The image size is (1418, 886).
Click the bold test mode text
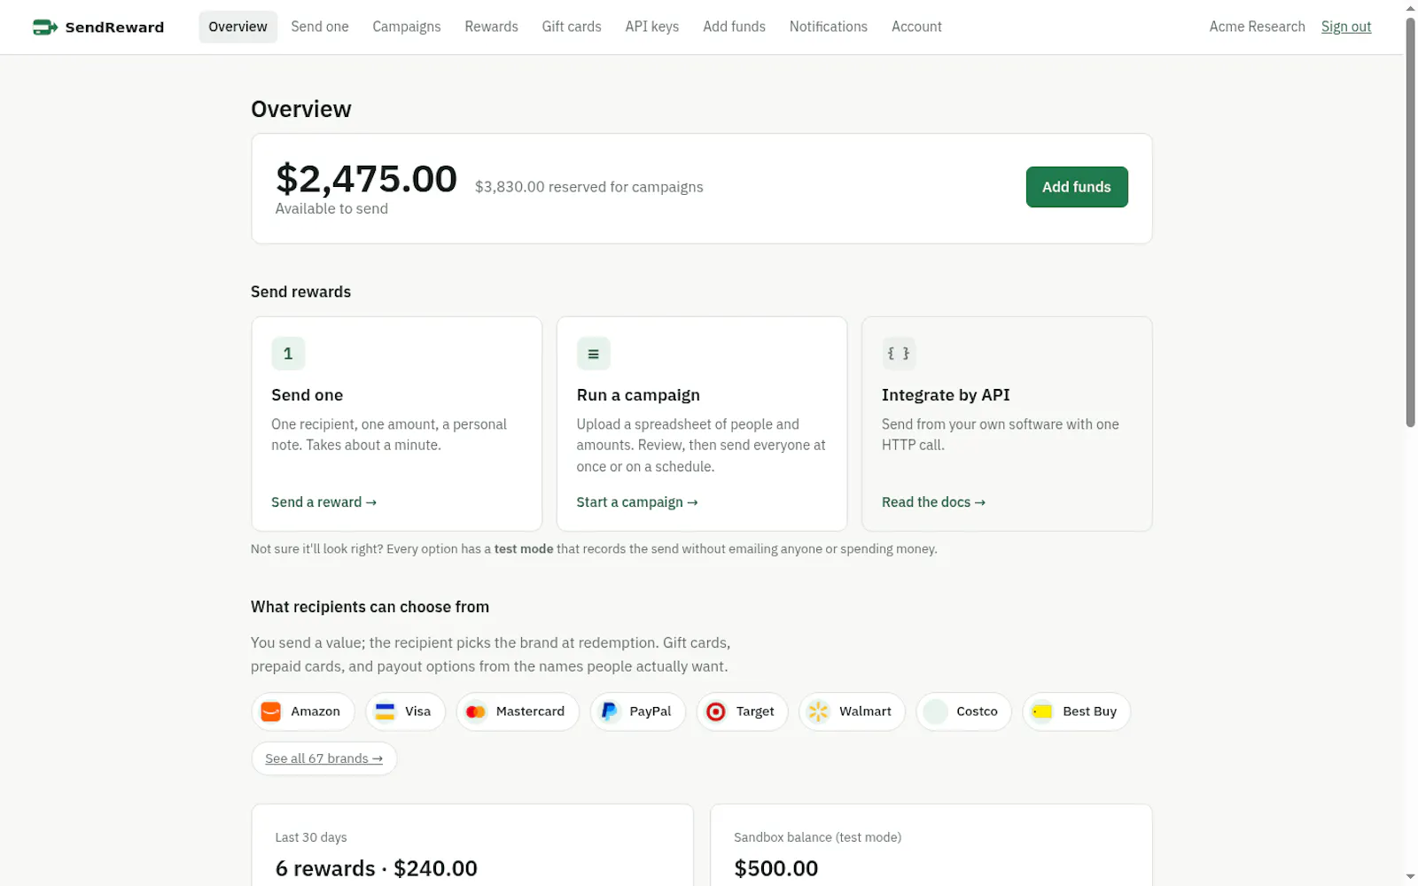coord(524,549)
